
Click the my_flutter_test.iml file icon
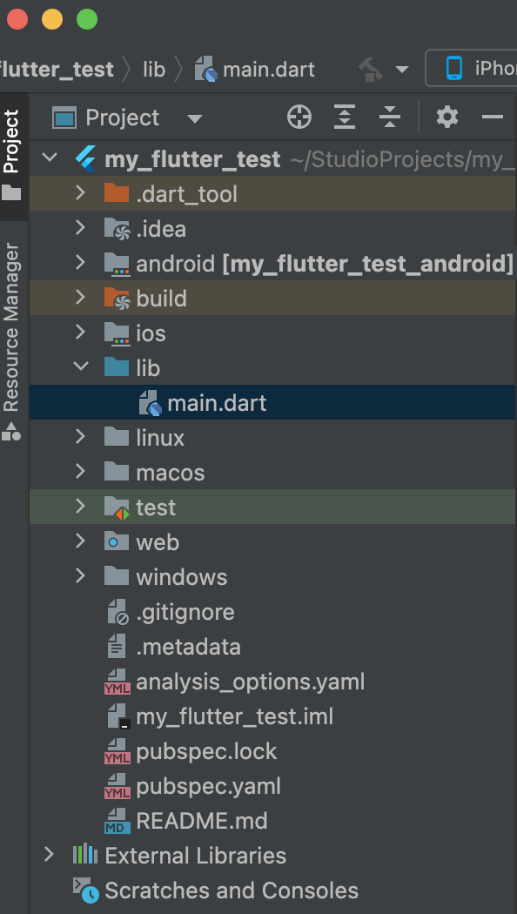(x=117, y=716)
